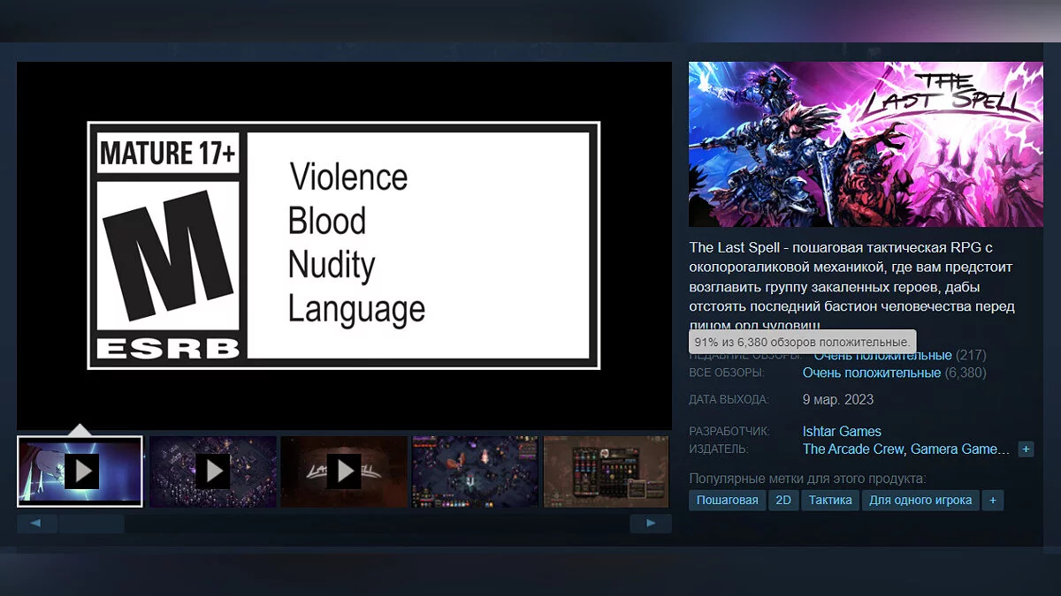Click The Last Spell header artwork
The image size is (1061, 596).
coord(866,145)
